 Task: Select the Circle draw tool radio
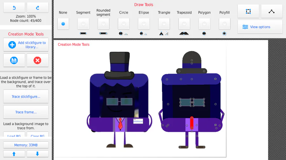[124, 24]
